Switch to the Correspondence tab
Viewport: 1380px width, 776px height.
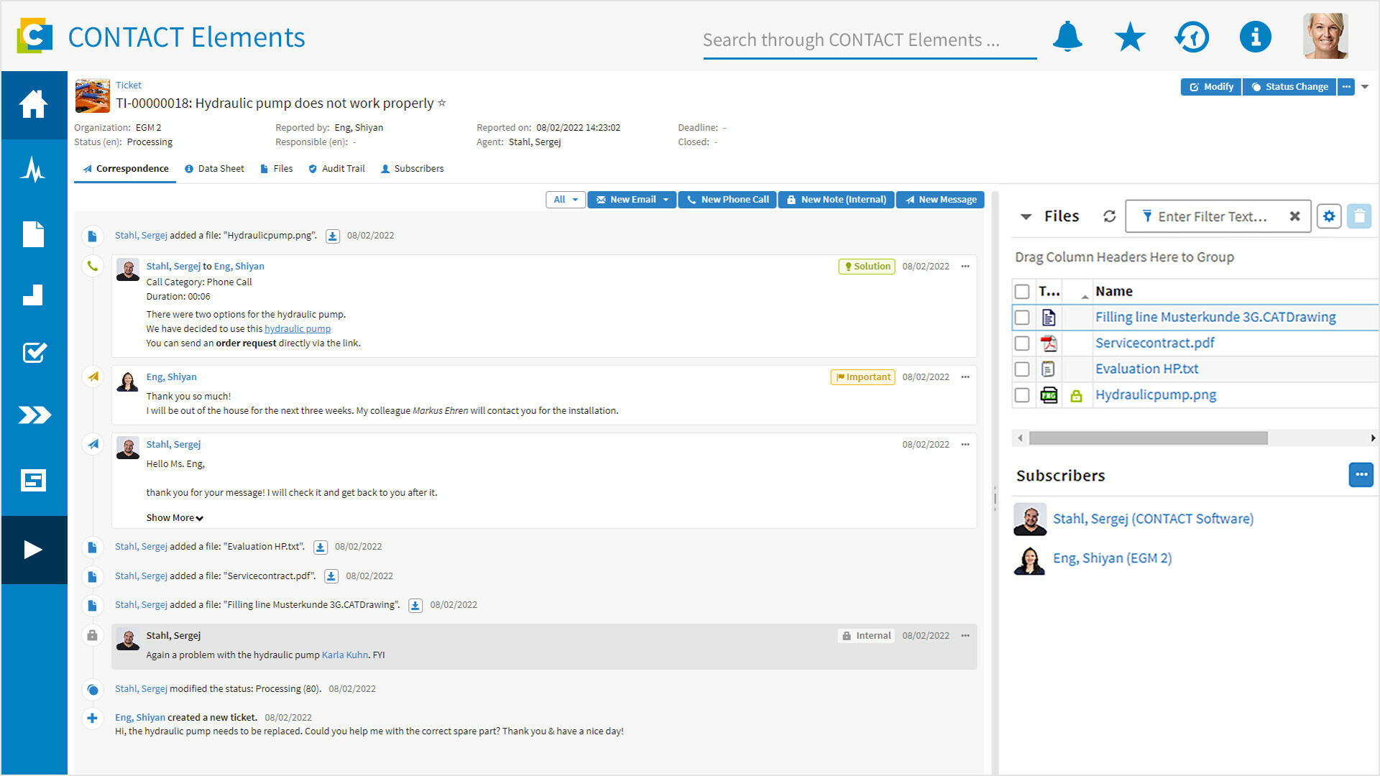tap(125, 169)
